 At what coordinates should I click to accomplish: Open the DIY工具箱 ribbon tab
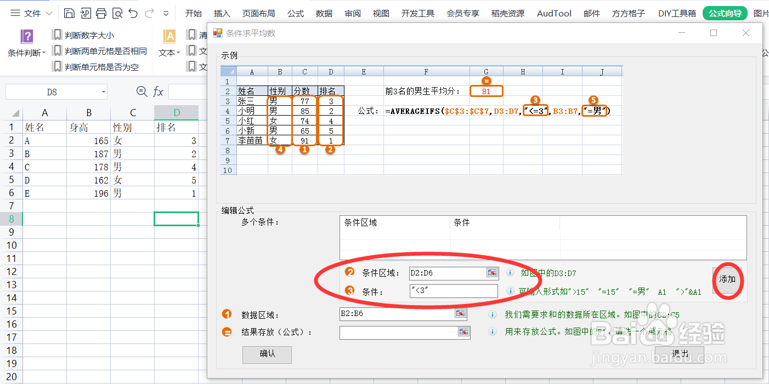(x=677, y=13)
